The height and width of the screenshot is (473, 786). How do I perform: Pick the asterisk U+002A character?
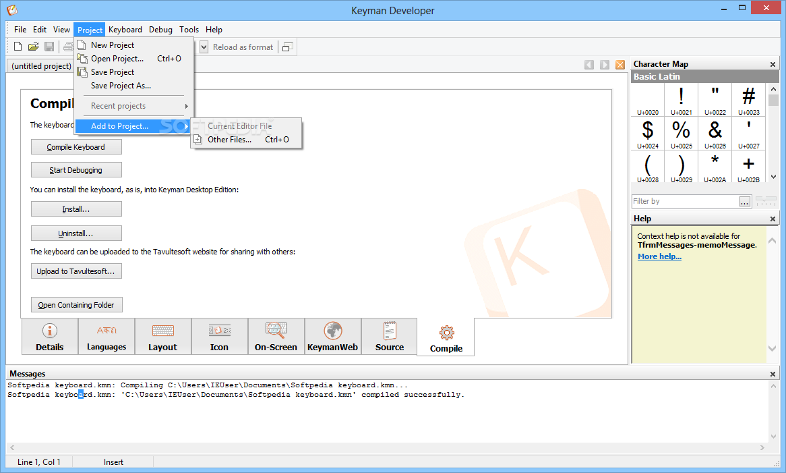(715, 167)
